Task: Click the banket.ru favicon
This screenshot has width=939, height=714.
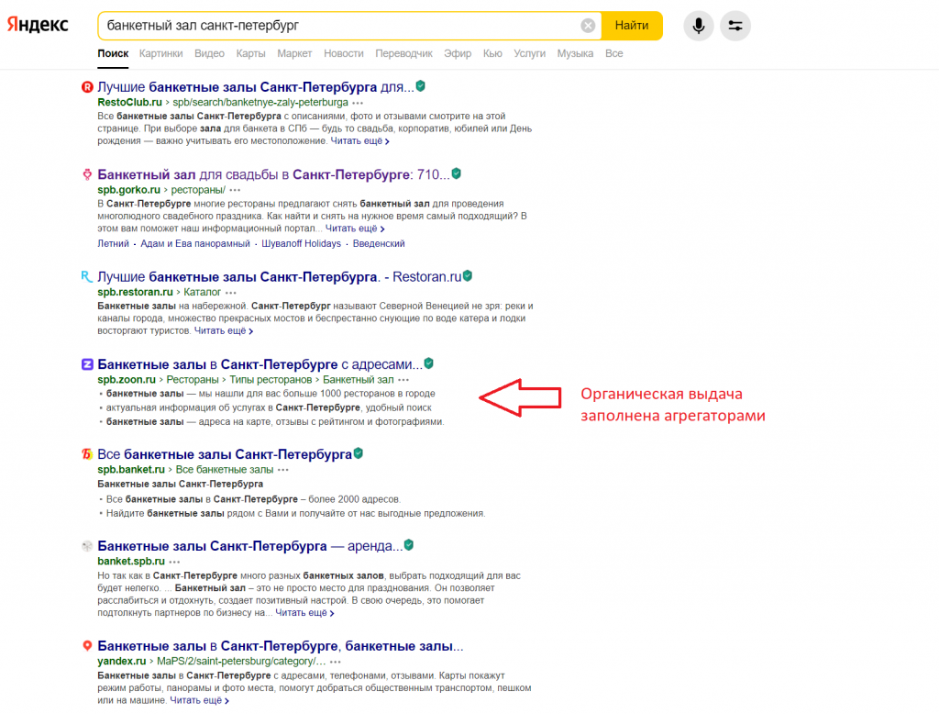Action: click(x=87, y=453)
